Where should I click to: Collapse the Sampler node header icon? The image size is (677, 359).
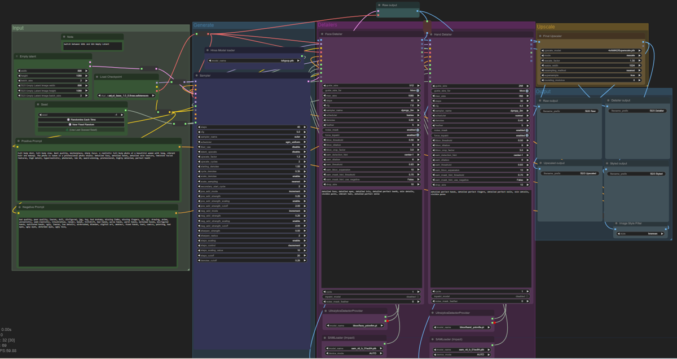click(196, 76)
